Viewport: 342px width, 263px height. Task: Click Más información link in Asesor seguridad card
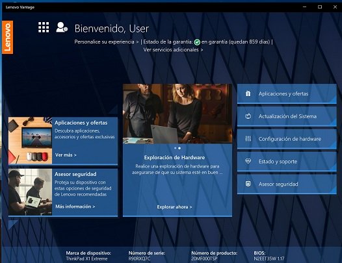pos(75,207)
